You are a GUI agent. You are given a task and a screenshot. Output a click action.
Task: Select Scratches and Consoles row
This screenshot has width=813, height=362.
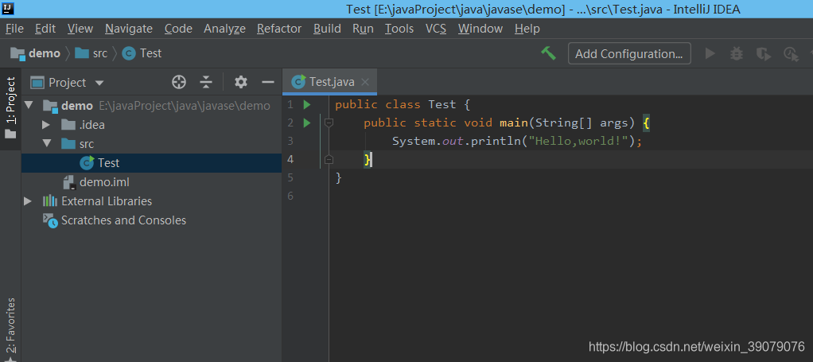click(x=151, y=220)
